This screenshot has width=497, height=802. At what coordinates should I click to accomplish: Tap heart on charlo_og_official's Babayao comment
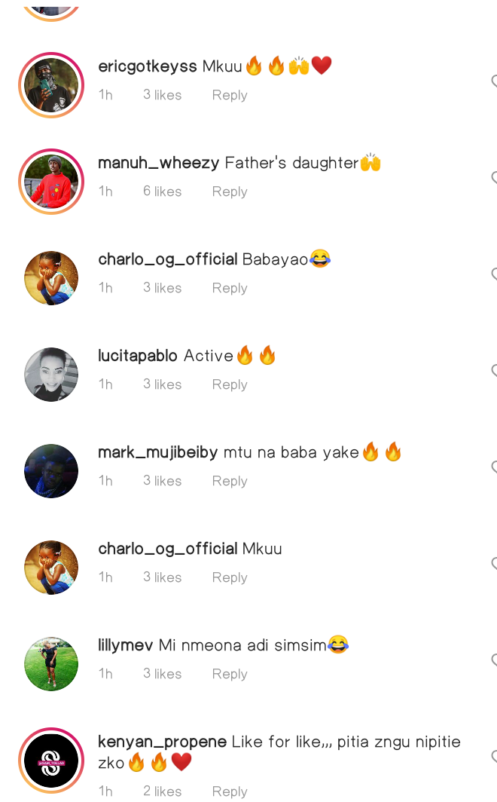(494, 274)
